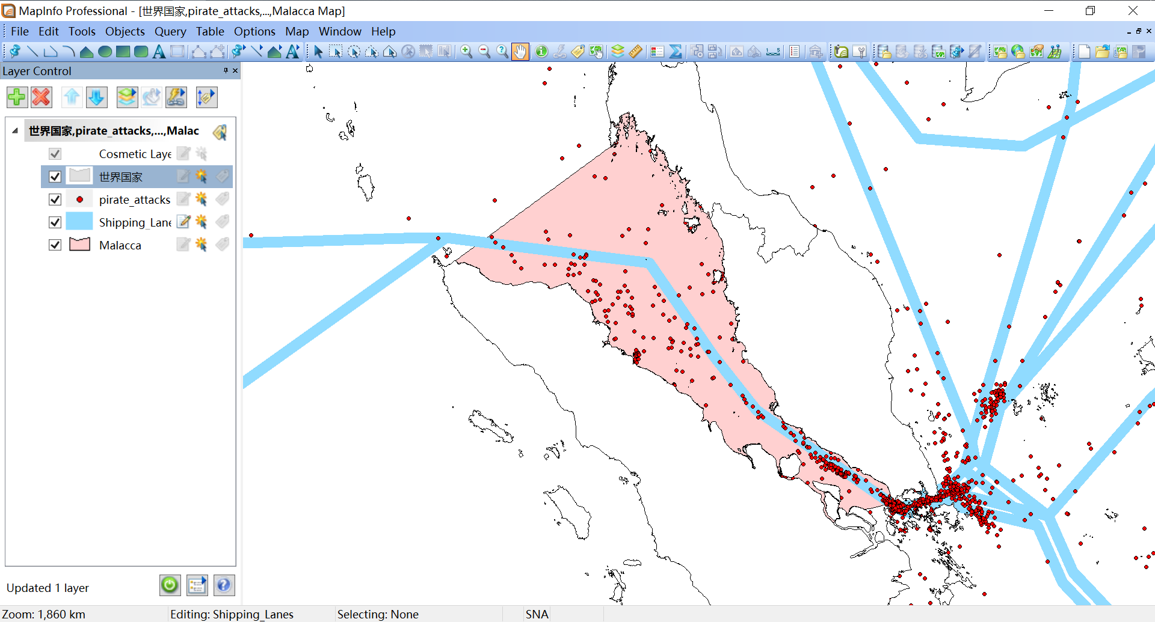Collapse the Malacca map layer tree
The width and height of the screenshot is (1155, 622).
[14, 130]
